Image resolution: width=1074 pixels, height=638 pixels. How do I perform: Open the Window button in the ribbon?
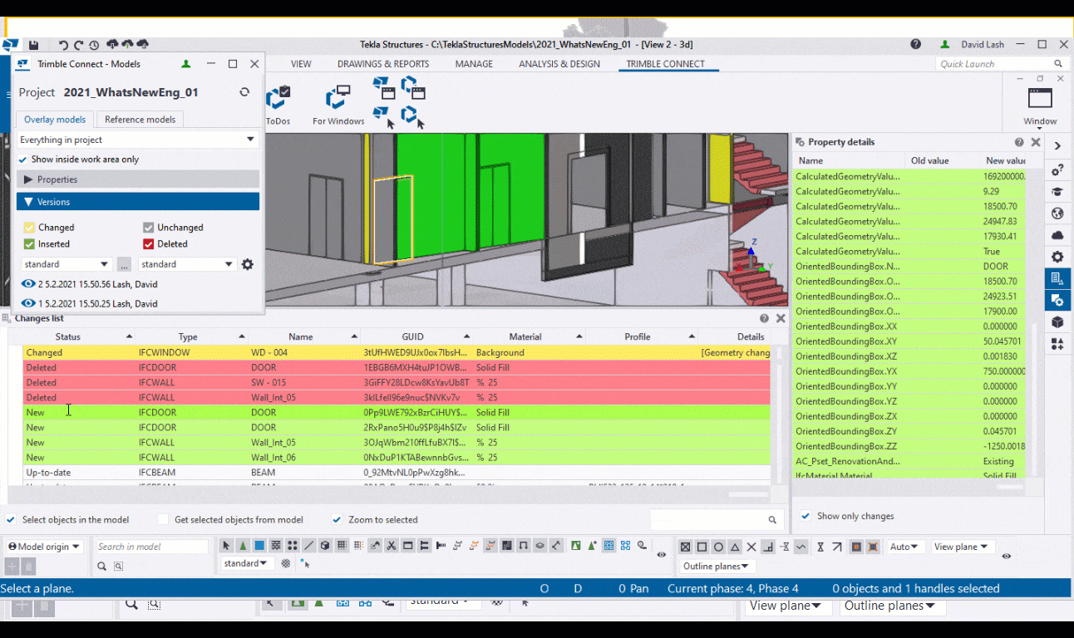coord(1040,106)
